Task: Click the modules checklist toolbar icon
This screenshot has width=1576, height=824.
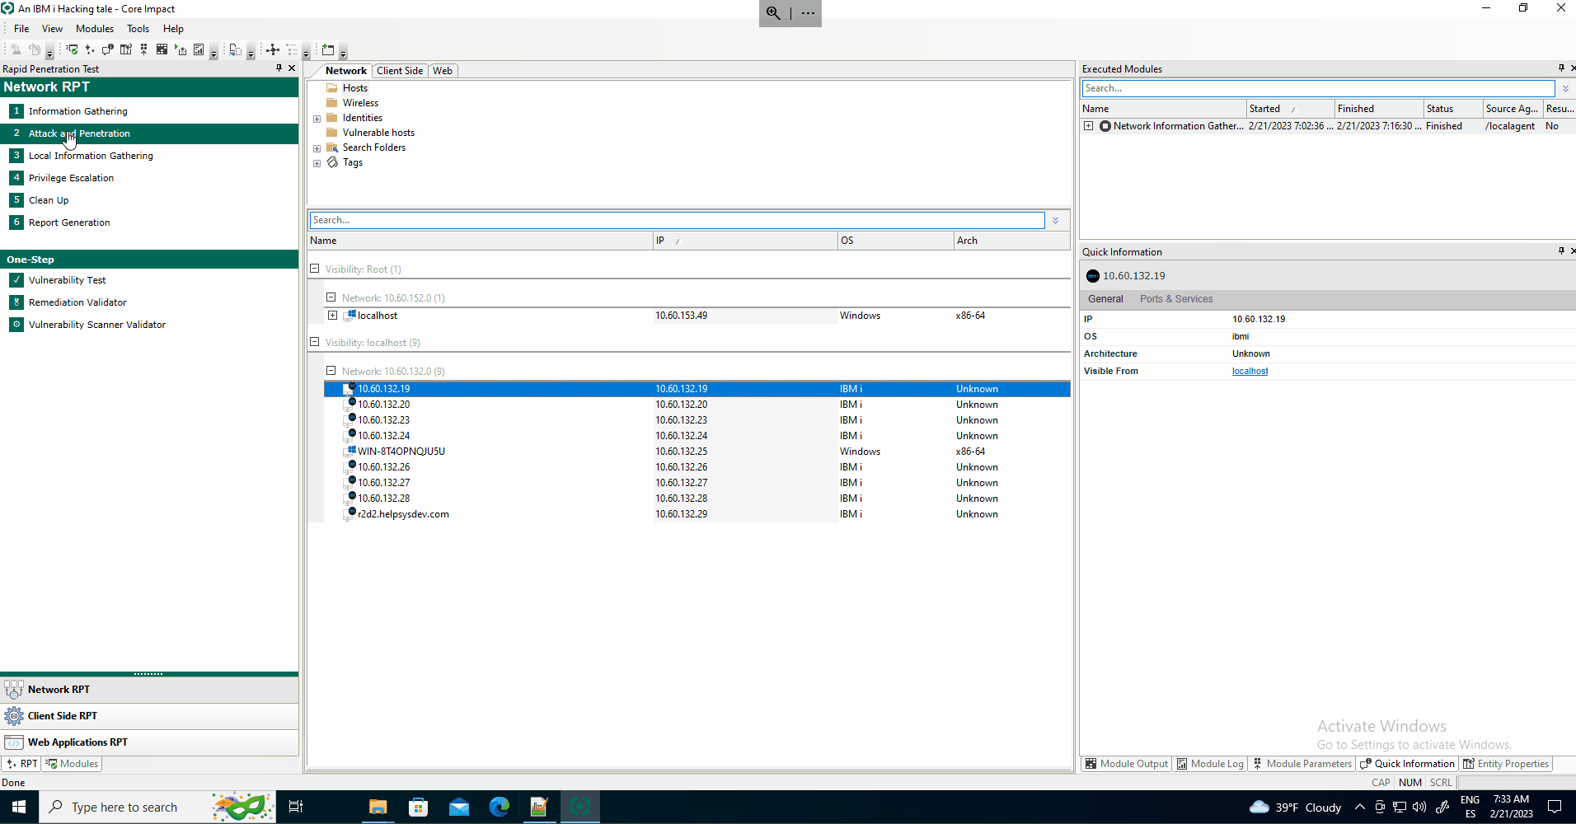Action: 72,49
